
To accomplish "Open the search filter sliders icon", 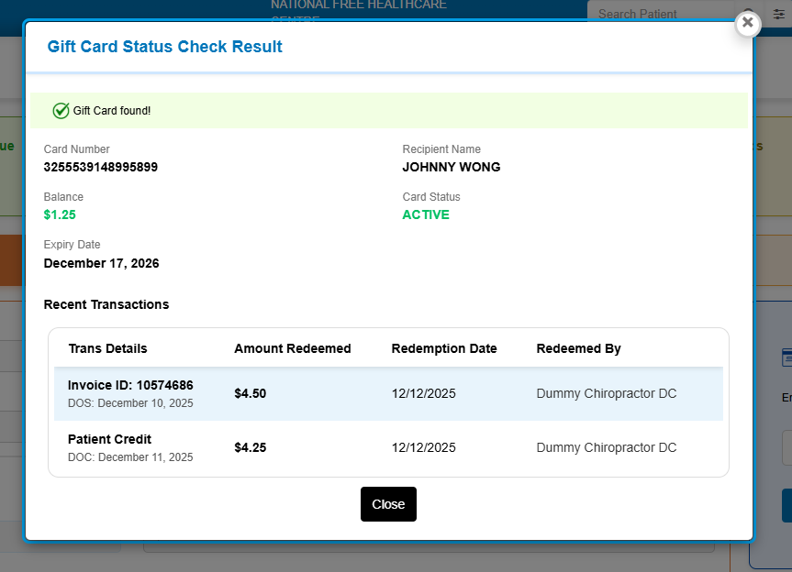I will (779, 15).
